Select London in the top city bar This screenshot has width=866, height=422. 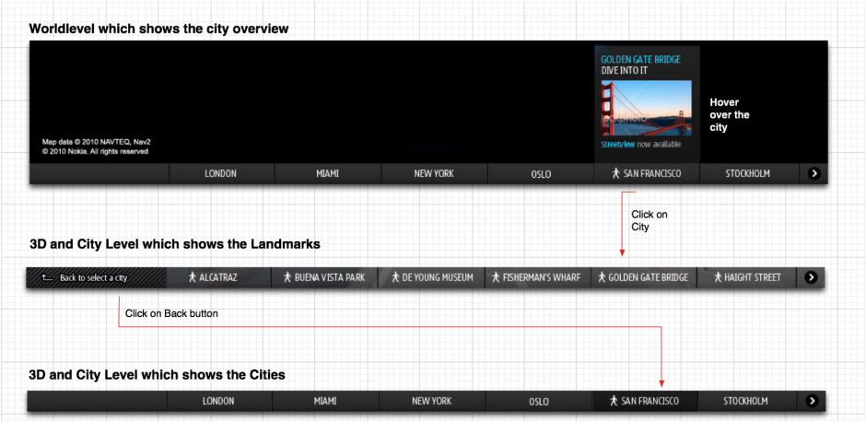coord(221,173)
